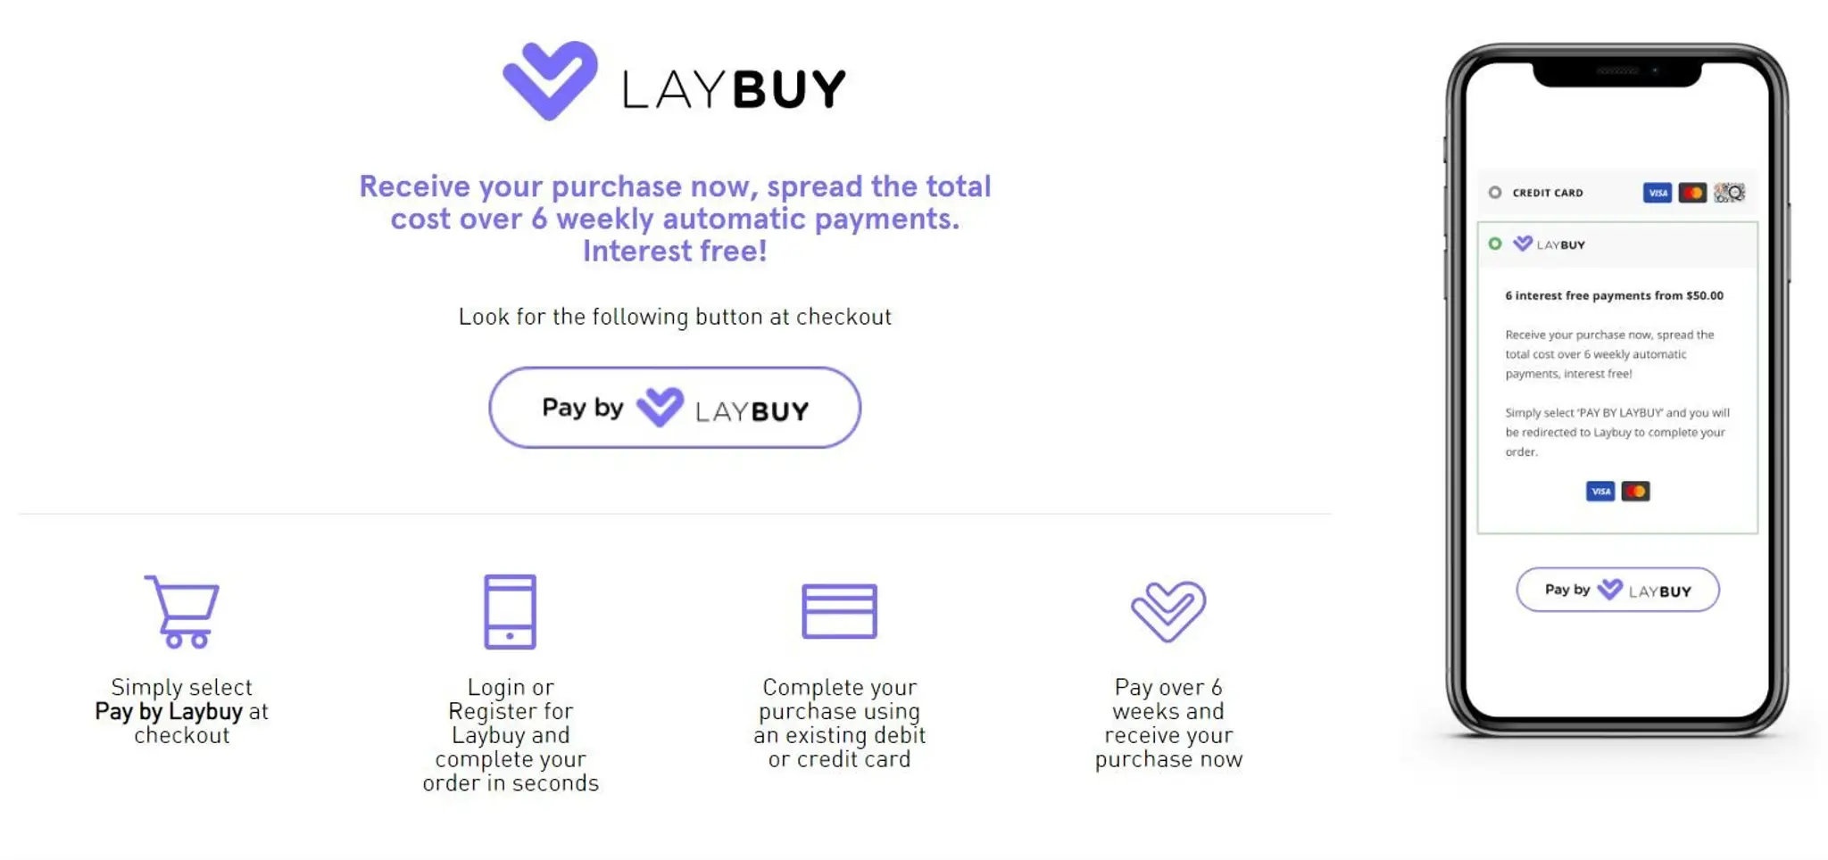1828x860 pixels.
Task: Click the Visa icon inside the Laybuy panel
Action: (1599, 492)
